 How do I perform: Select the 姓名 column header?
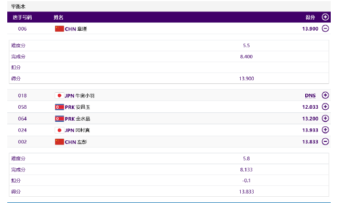(x=58, y=18)
